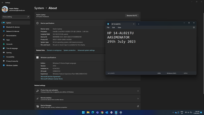
Task: Launch File Explorer from taskbar
Action: [x=88, y=112]
